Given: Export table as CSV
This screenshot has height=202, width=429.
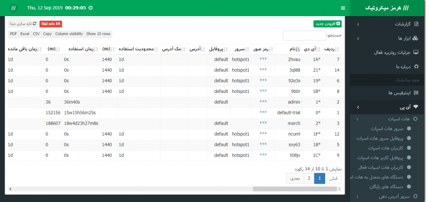Looking at the screenshot, I should (36, 34).
